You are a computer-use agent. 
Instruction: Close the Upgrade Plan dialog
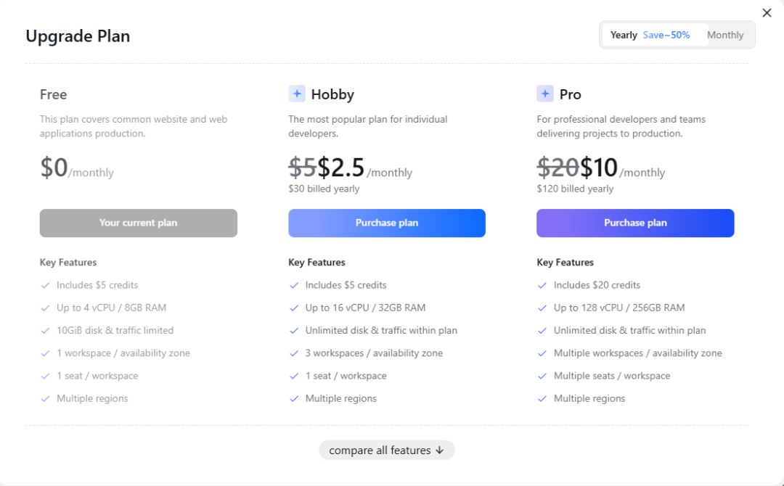coord(767,13)
